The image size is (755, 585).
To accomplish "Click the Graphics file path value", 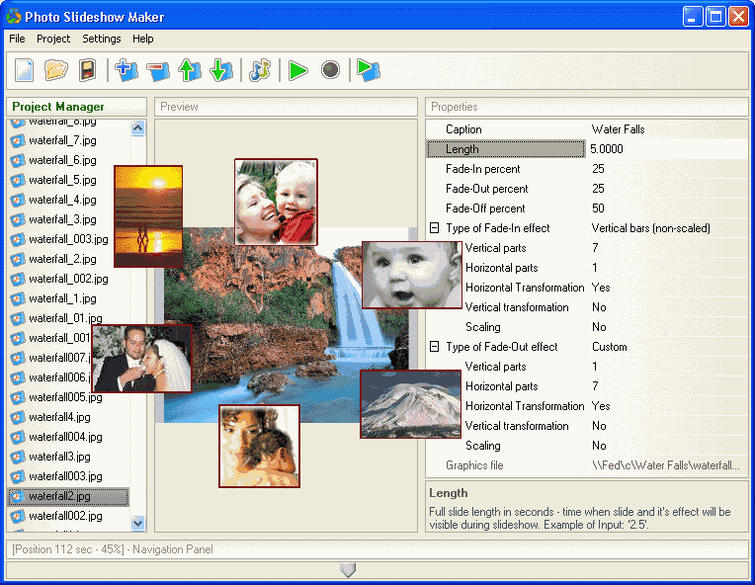I will [666, 465].
